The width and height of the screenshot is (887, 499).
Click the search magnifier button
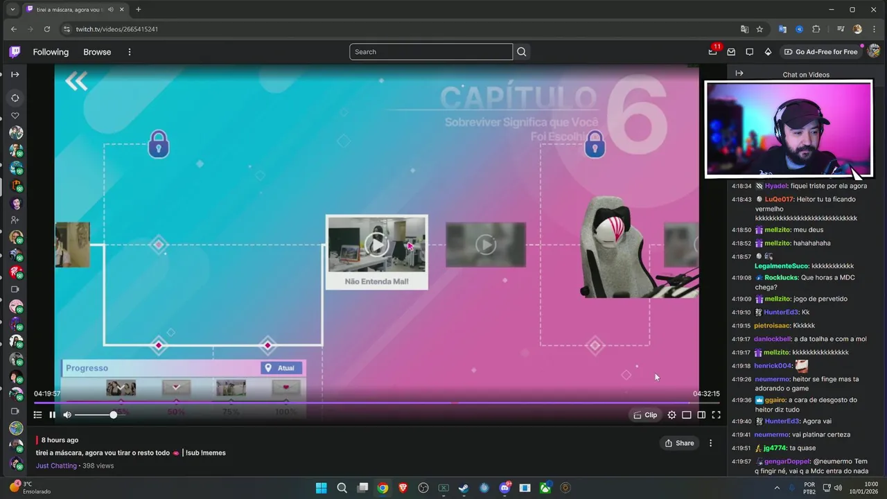(x=522, y=52)
